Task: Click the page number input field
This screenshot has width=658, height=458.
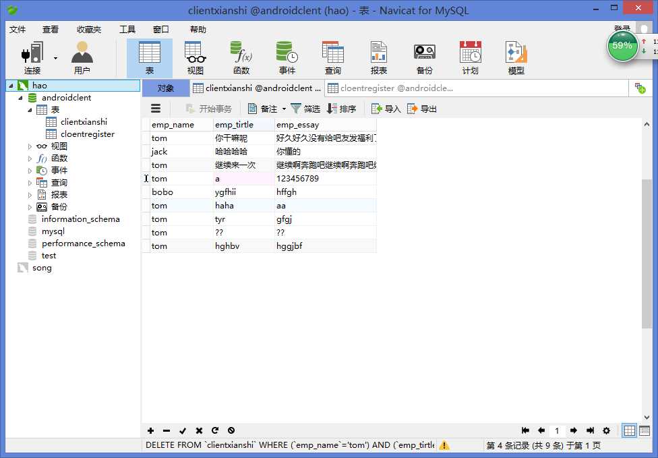Action: pos(557,431)
